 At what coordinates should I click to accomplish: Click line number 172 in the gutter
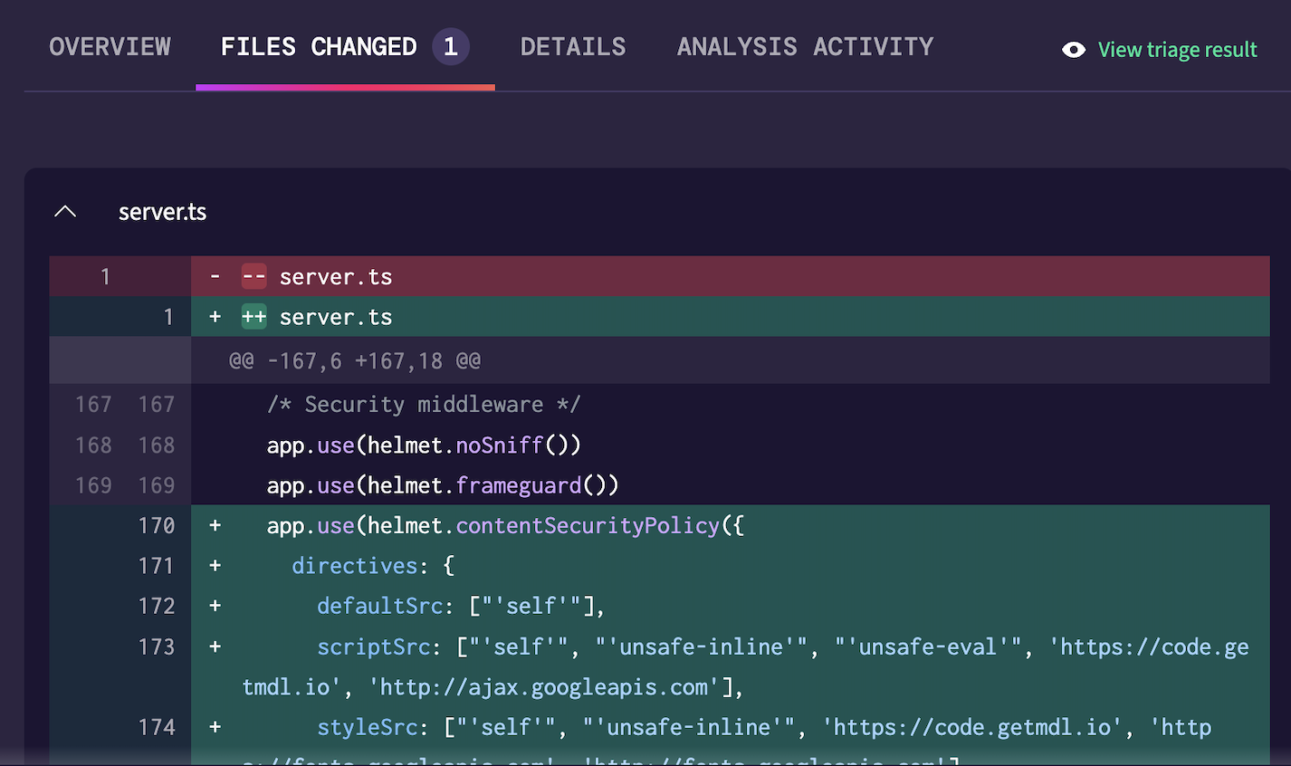point(156,606)
